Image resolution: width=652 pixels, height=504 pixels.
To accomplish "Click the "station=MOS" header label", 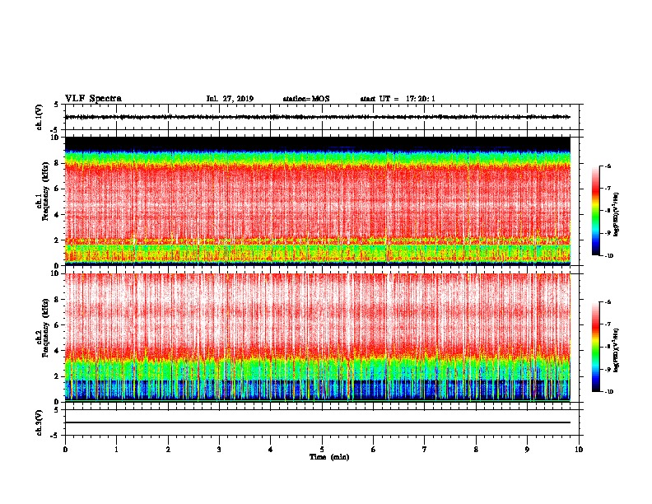I will (x=306, y=99).
